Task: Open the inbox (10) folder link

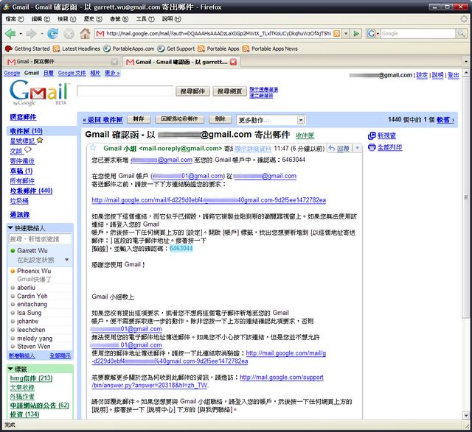Action: (27, 131)
